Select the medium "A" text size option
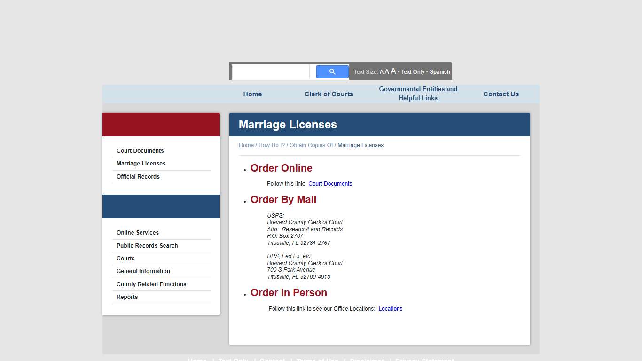This screenshot has height=361, width=642. click(x=387, y=71)
